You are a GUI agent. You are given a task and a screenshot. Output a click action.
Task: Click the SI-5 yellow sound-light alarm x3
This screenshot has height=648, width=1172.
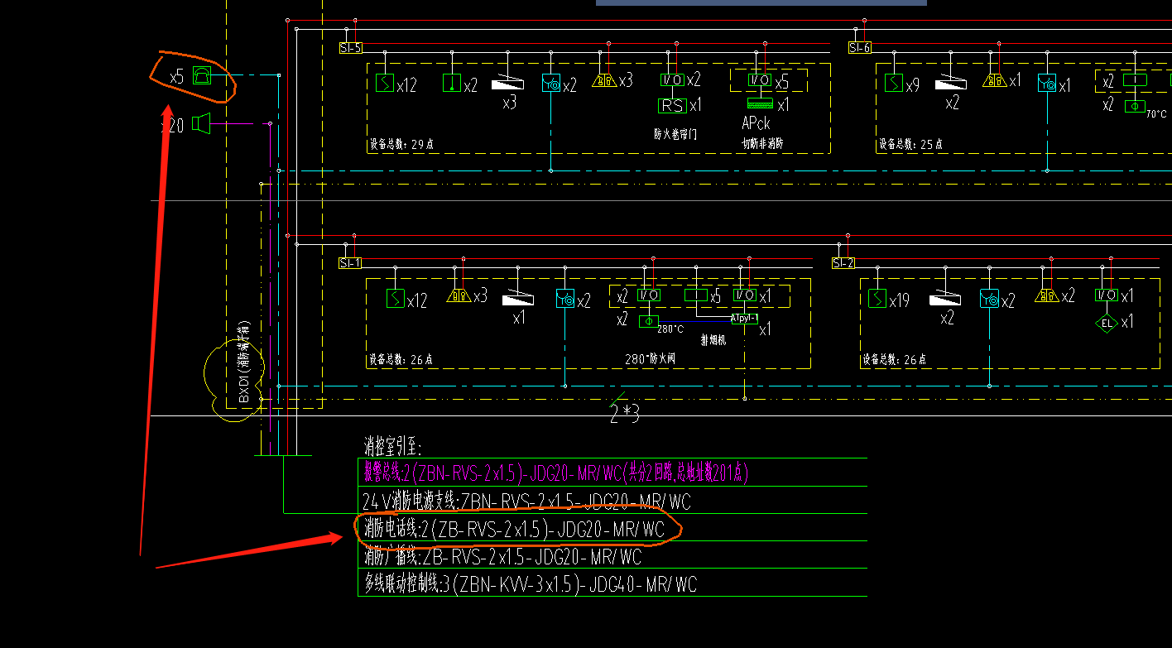tap(604, 81)
